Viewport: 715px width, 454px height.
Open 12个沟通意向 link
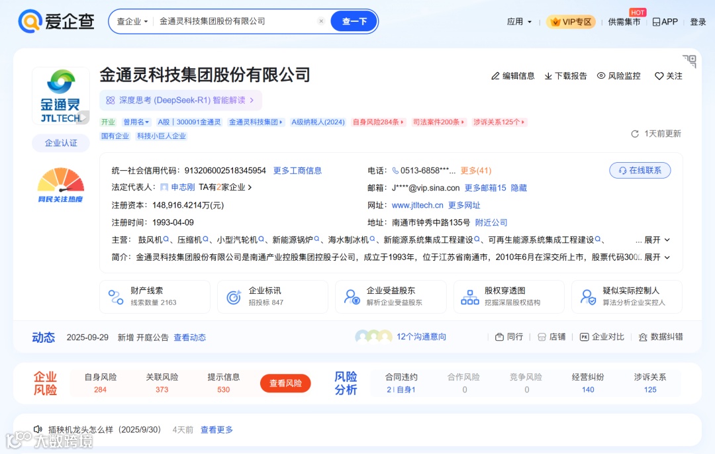(421, 337)
